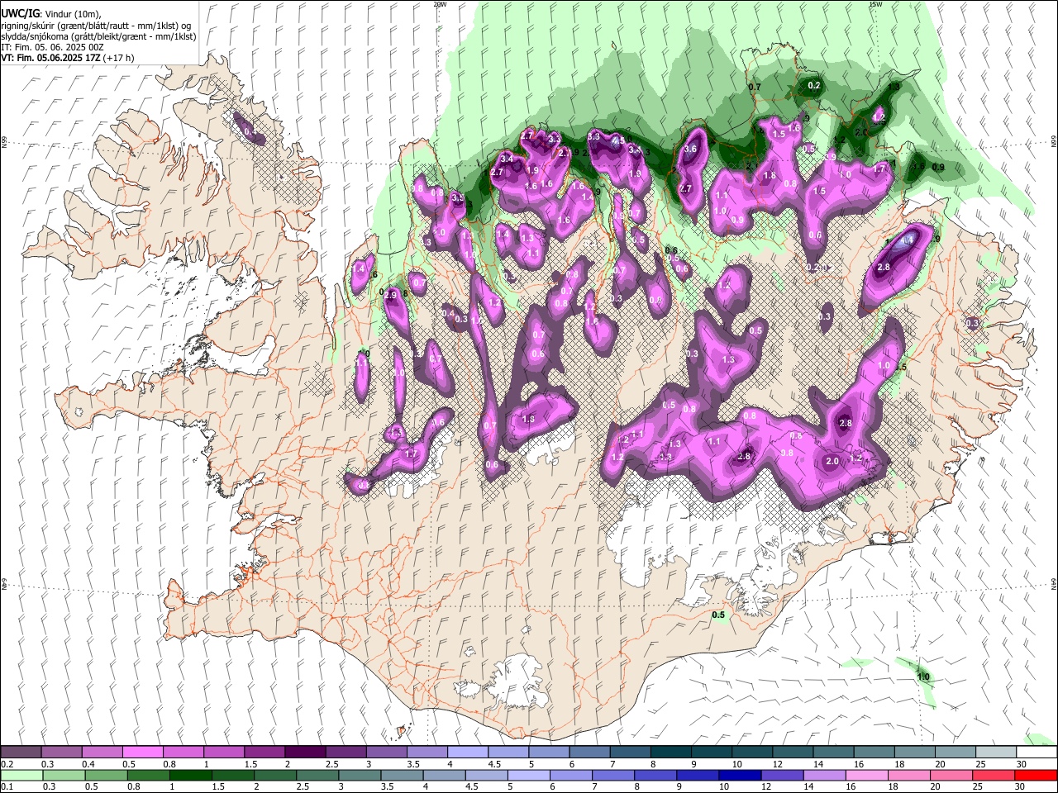Screen dimensions: 1058x793
Task: Click the '20W' longitude label at the top edge
Action: pyautogui.click(x=440, y=4)
